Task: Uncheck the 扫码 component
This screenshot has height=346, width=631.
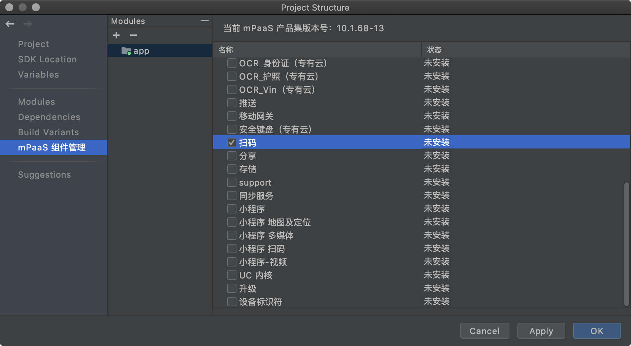Action: (231, 143)
